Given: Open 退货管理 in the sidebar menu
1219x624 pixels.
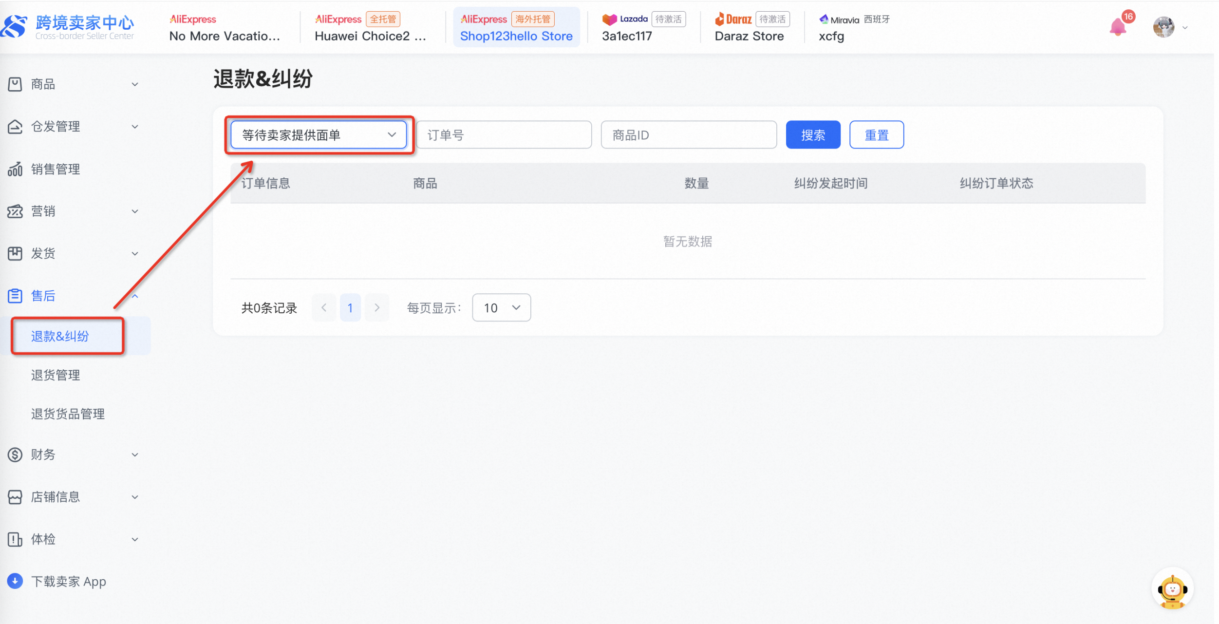Looking at the screenshot, I should pyautogui.click(x=55, y=375).
